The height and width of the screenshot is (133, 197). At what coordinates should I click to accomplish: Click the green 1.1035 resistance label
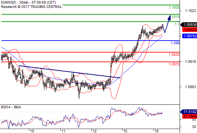[x=174, y=8]
